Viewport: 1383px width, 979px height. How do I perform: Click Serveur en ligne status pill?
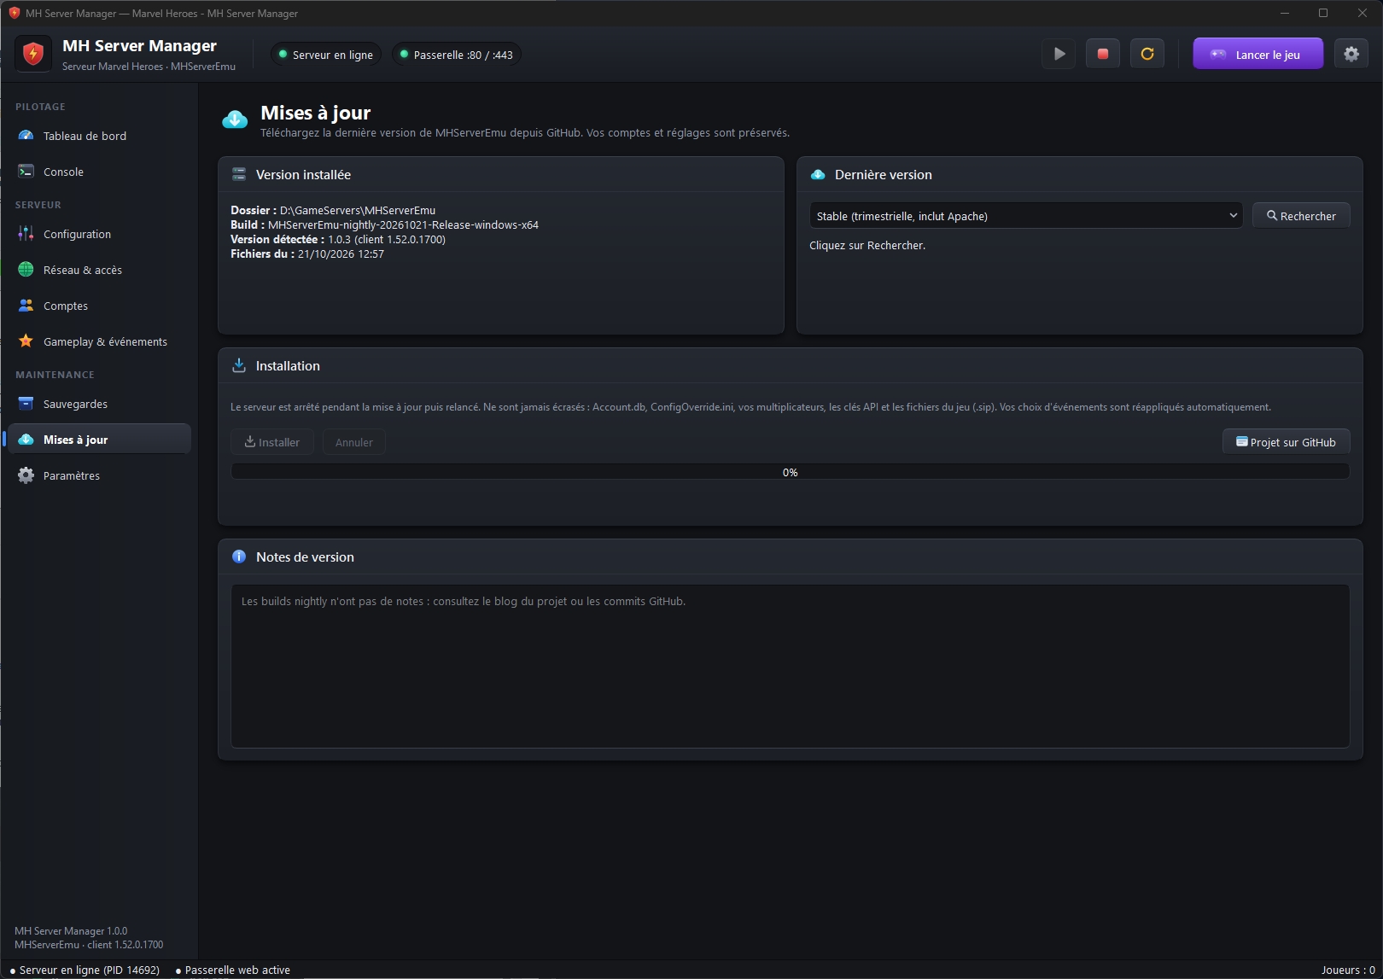click(326, 55)
